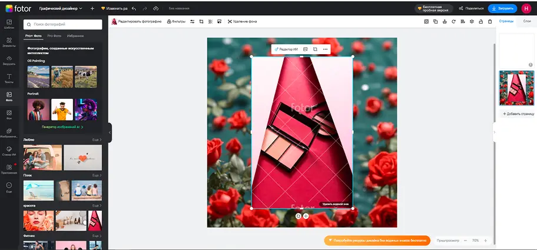The image size is (537, 250).
Task: Switch to the Слои tab
Action: (527, 21)
